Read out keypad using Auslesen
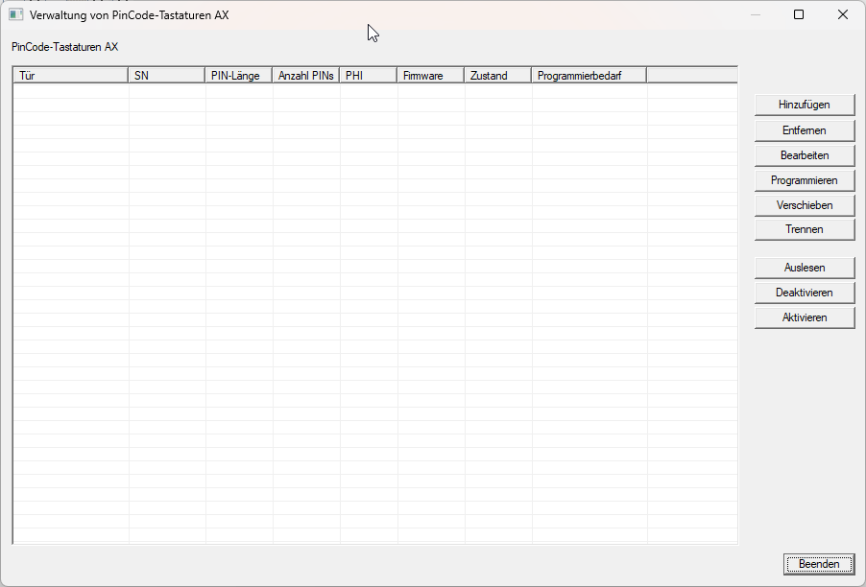 804,268
